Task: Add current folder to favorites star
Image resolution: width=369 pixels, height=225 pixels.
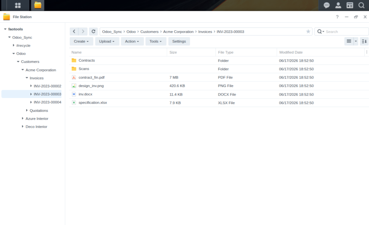Action: click(308, 32)
